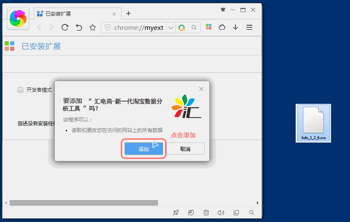This screenshot has width=350, height=222.
Task: Go back with the back arrow
Action: 39,27
